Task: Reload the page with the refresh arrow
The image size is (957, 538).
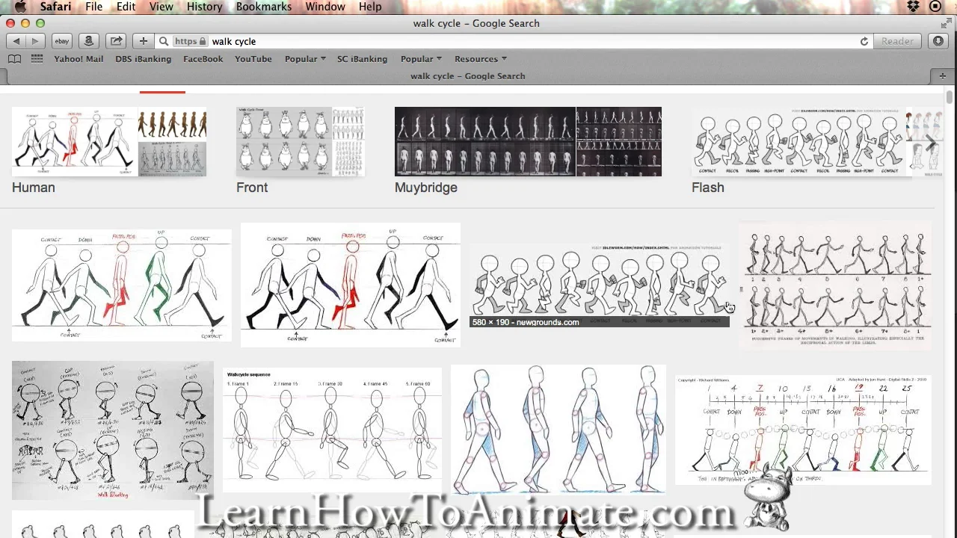Action: (x=864, y=41)
